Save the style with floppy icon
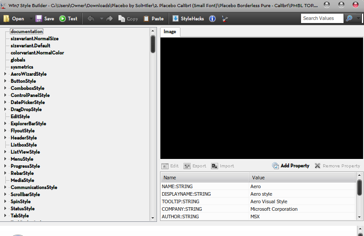Viewport: 364px width, 236px height. tap(39, 19)
